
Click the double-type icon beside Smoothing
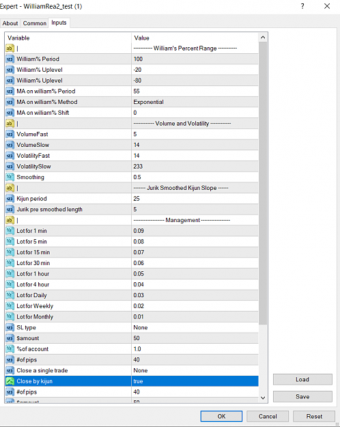(10, 177)
